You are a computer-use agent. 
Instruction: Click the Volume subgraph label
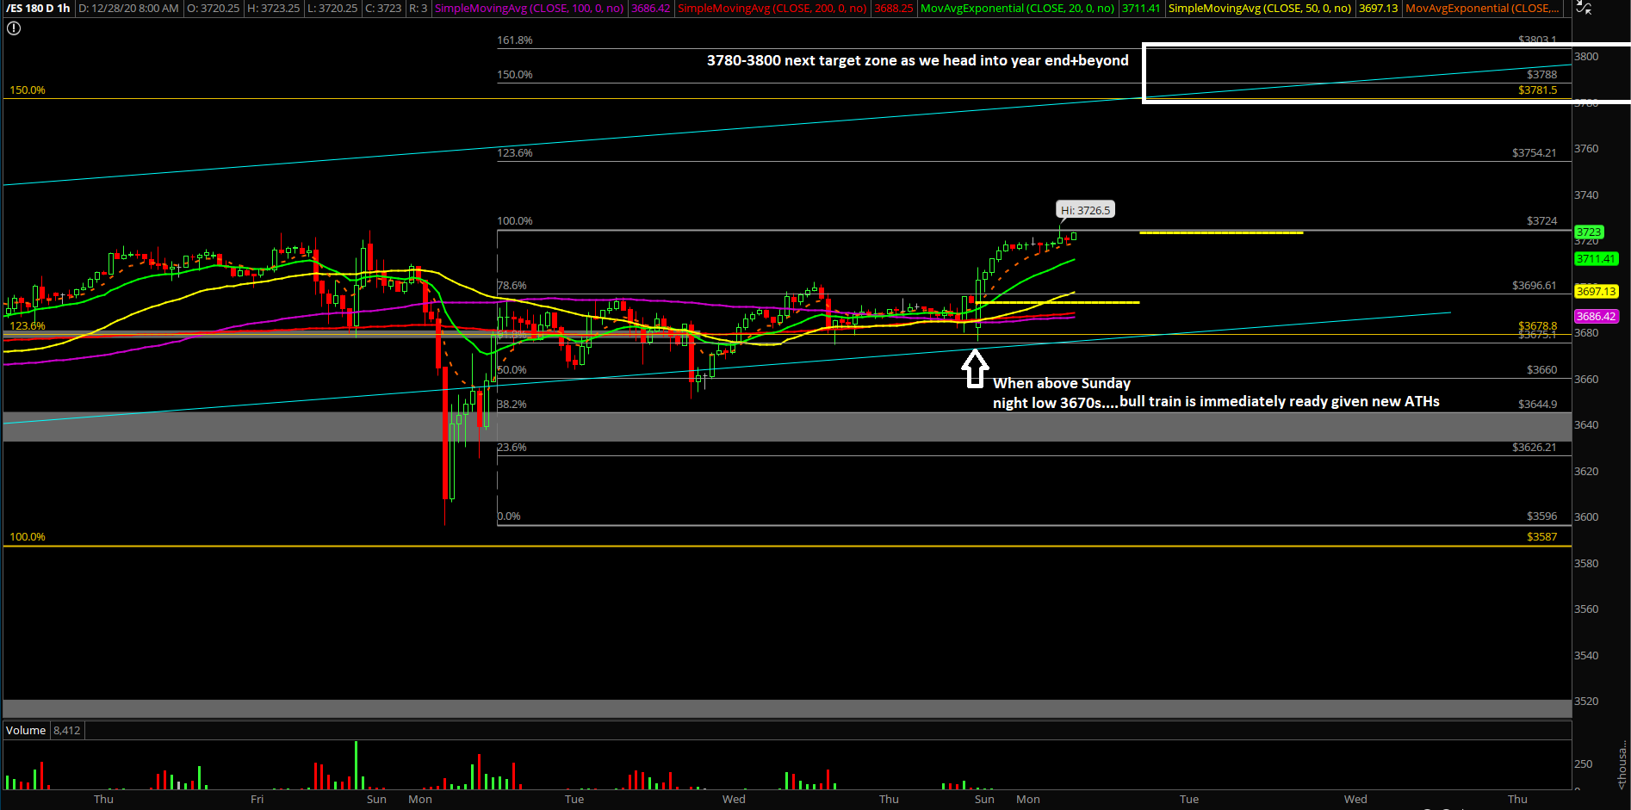tap(26, 730)
